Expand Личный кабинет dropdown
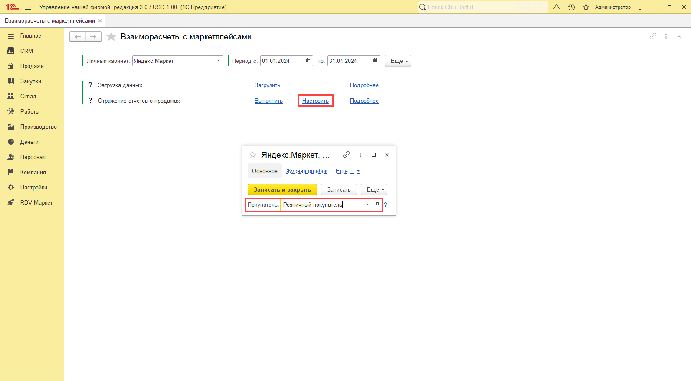This screenshot has height=381, width=691. point(219,61)
